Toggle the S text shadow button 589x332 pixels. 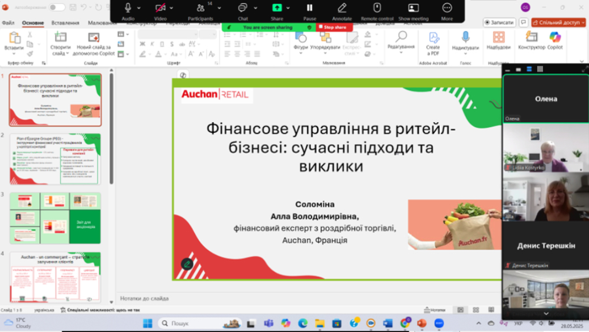(172, 44)
